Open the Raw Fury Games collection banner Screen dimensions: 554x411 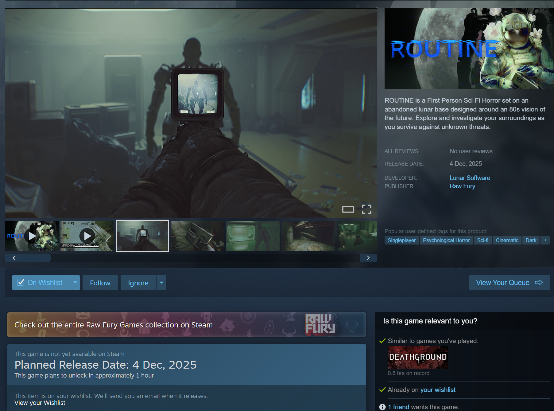pyautogui.click(x=187, y=325)
